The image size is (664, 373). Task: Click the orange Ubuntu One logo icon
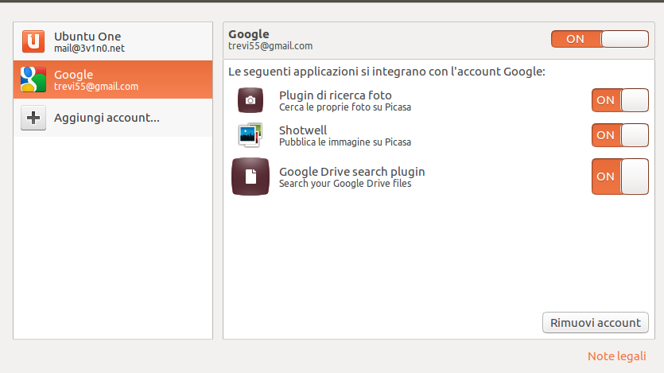click(33, 41)
